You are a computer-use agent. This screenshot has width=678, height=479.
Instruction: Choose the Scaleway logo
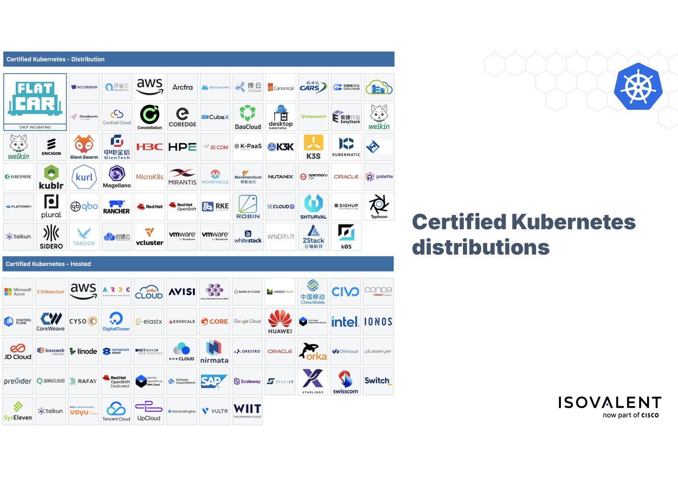pos(247,381)
